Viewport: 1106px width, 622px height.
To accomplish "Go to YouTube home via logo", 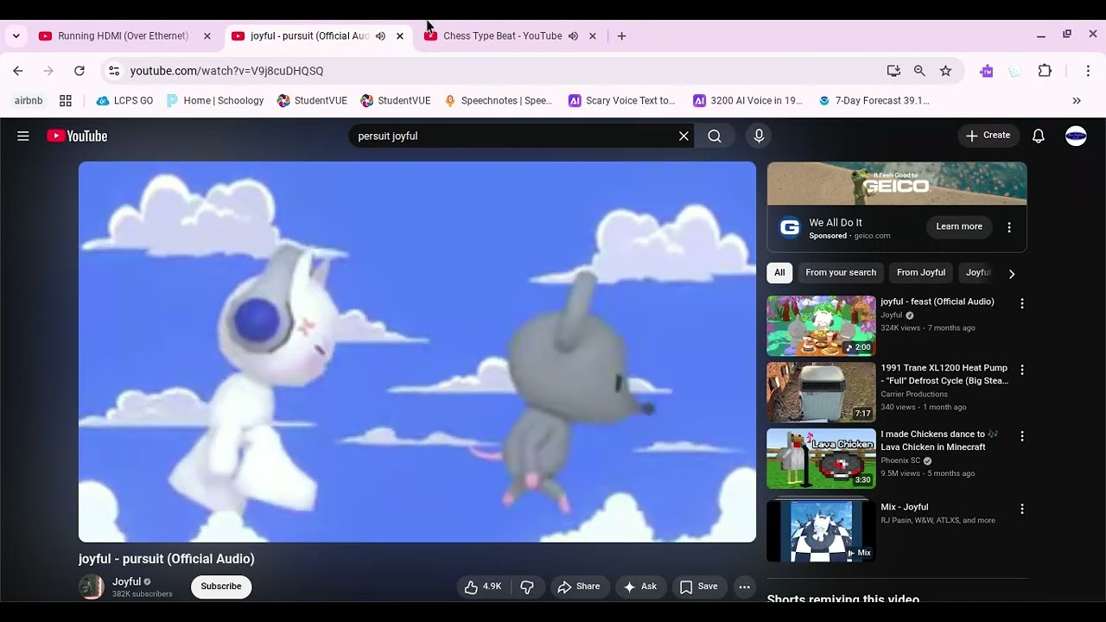I will [x=77, y=136].
